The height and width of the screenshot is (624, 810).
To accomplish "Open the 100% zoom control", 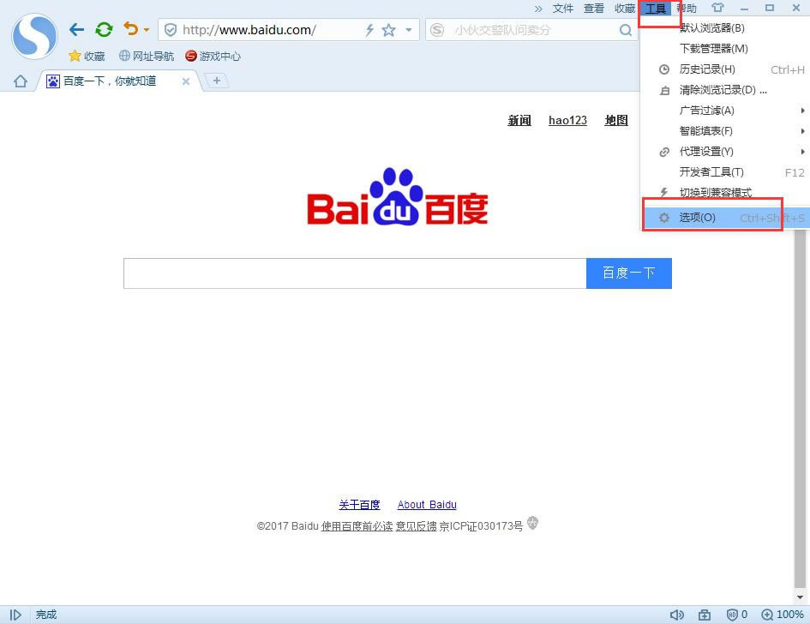I will pyautogui.click(x=783, y=615).
